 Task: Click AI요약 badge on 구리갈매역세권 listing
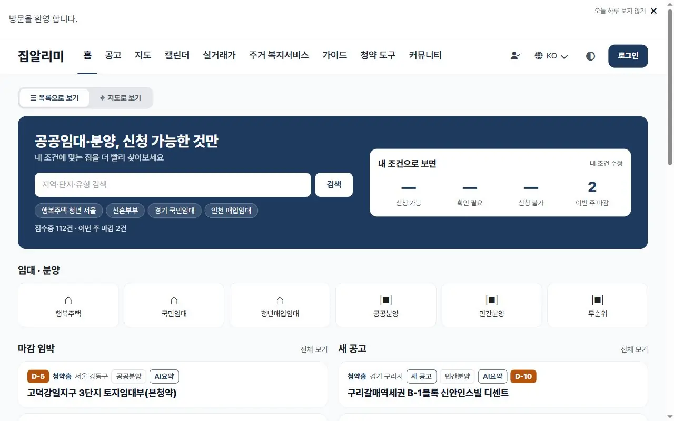493,376
